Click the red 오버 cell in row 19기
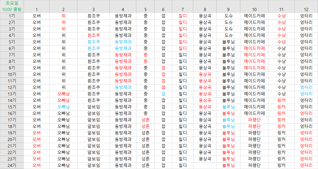Viewport: 318px width, 169px height. click(x=36, y=133)
